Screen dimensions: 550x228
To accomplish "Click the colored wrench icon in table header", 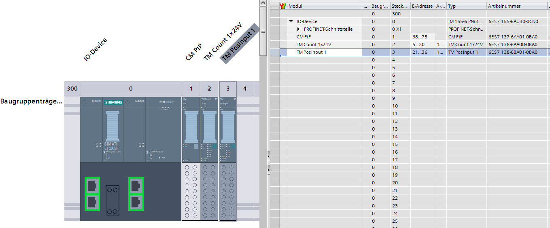I will (x=283, y=6).
